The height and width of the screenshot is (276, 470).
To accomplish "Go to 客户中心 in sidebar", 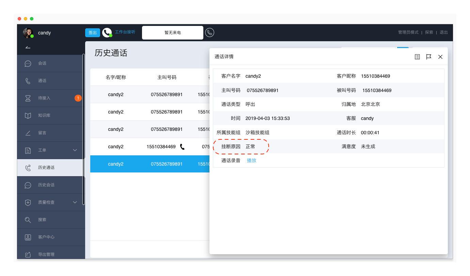I will [46, 237].
